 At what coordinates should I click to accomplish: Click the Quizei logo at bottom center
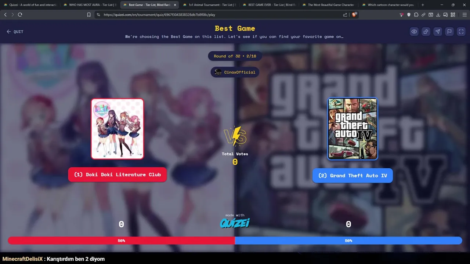(x=235, y=223)
